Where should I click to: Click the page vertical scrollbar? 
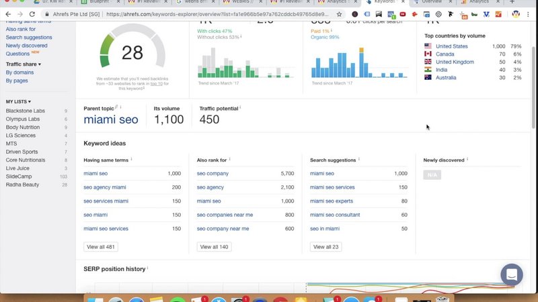tap(533, 87)
